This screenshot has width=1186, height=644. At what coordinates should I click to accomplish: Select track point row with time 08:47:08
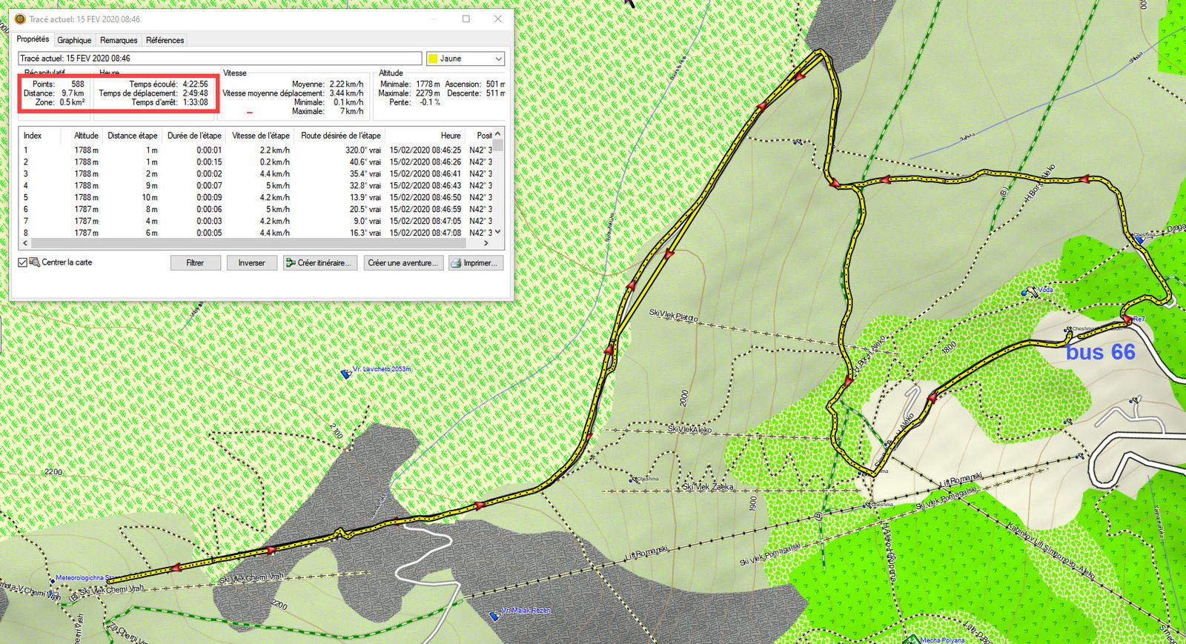tap(256, 232)
